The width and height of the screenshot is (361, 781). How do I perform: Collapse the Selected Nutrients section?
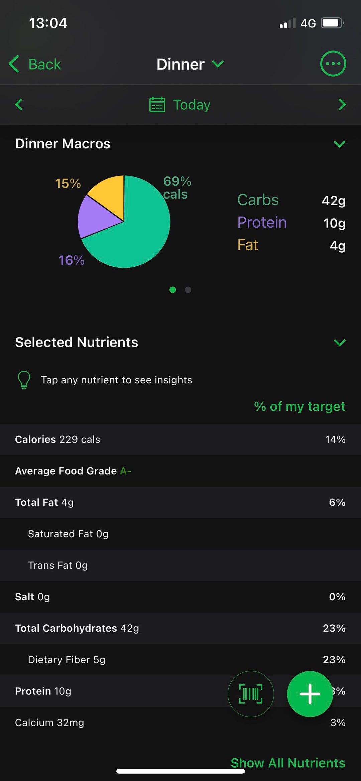(339, 343)
